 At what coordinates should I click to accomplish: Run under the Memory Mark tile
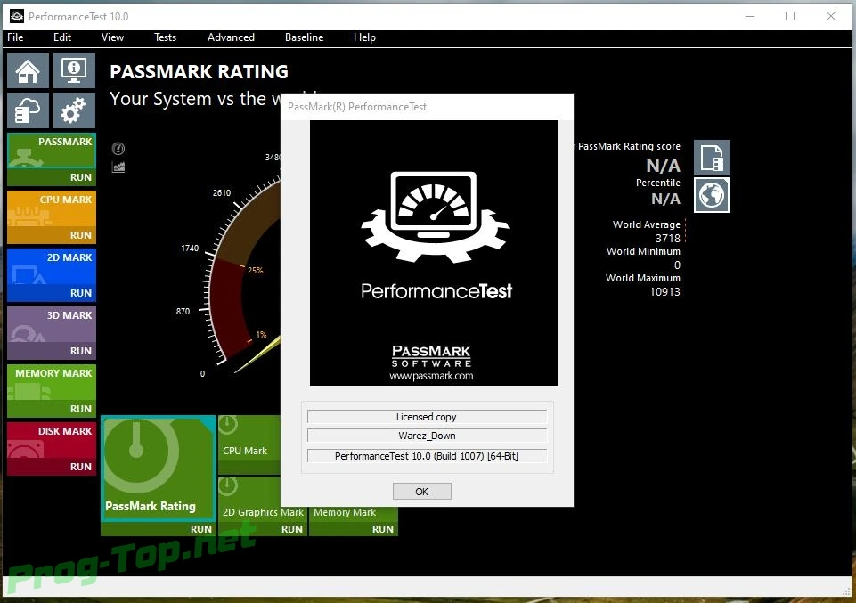pyautogui.click(x=382, y=529)
